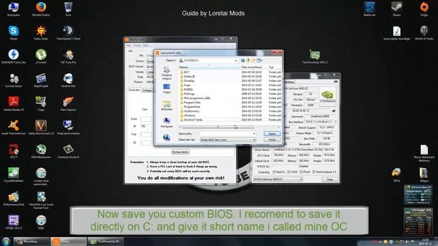Toggle the DirectCompute checkbox in GPU-Z
438x246 pixels.
click(x=313, y=172)
